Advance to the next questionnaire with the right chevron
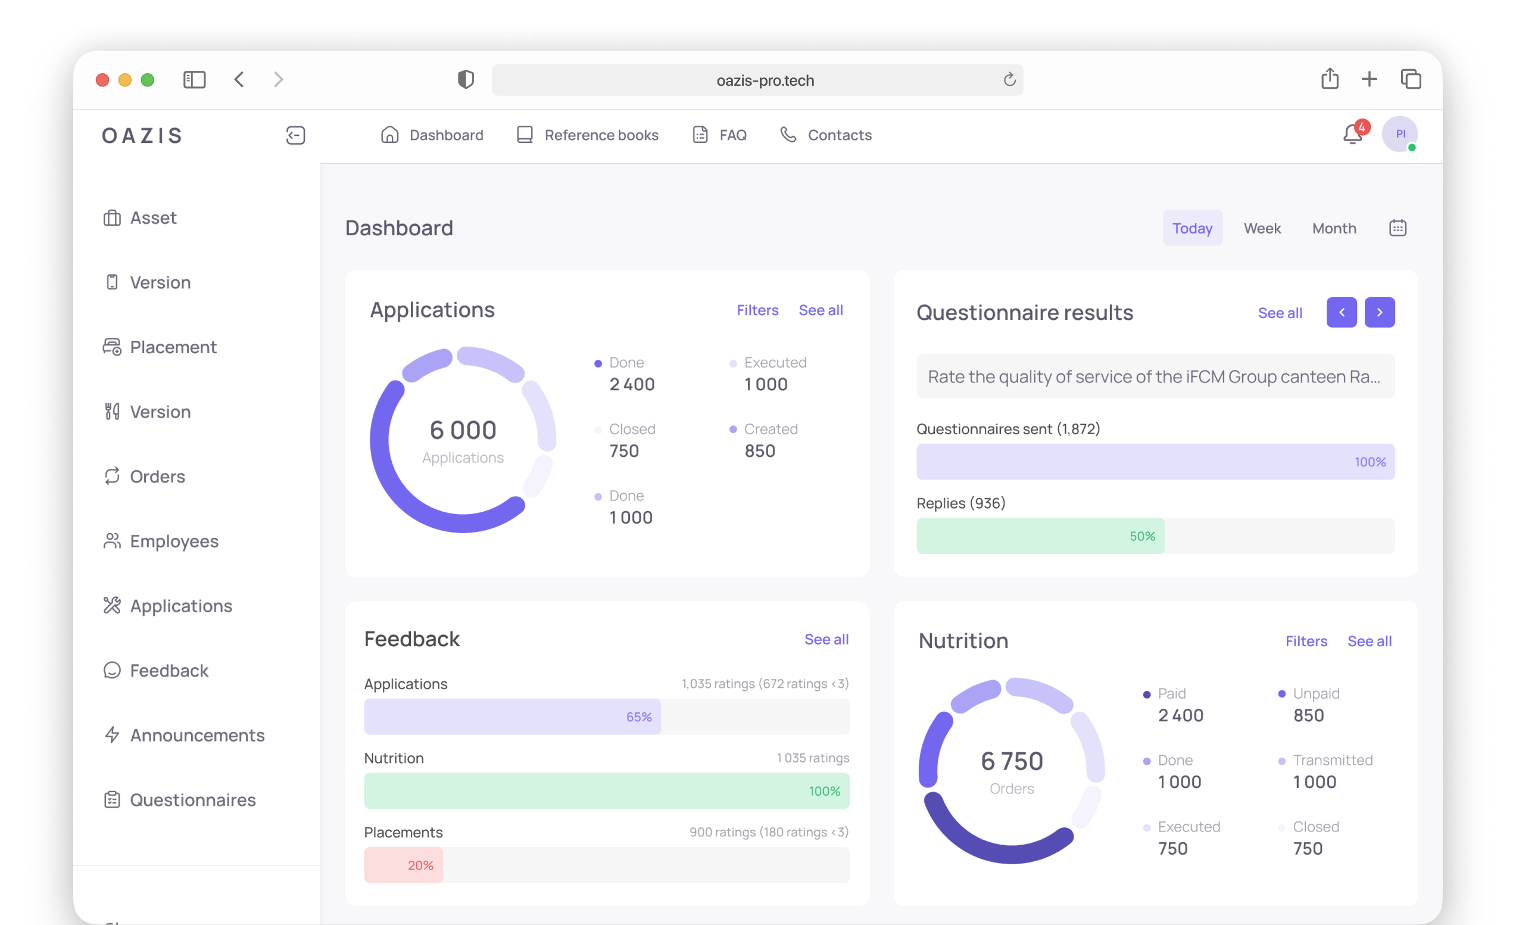The height and width of the screenshot is (925, 1516). click(1380, 312)
